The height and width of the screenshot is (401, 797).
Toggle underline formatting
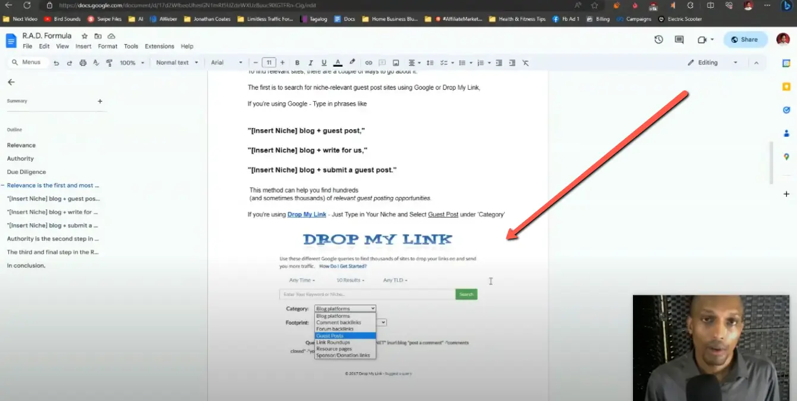pos(324,62)
